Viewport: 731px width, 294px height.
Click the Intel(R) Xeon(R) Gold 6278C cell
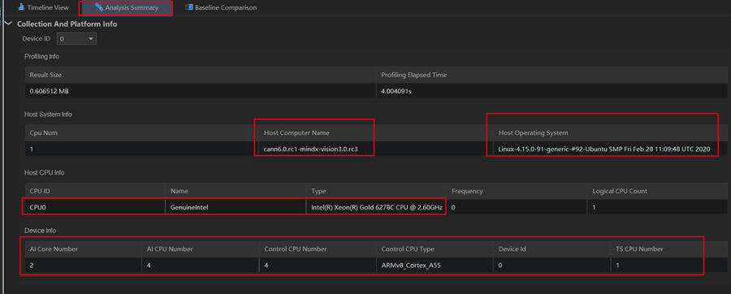tap(377, 207)
